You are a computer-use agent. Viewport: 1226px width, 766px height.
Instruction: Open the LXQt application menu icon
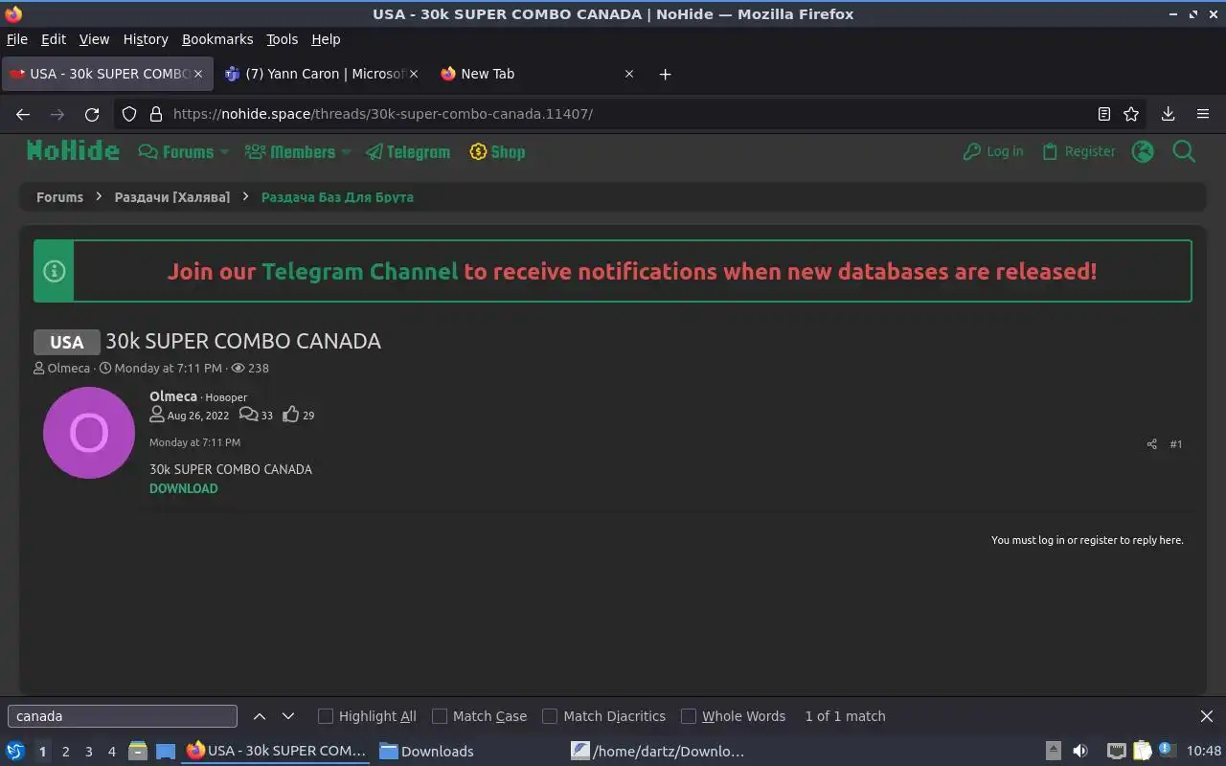(x=15, y=751)
